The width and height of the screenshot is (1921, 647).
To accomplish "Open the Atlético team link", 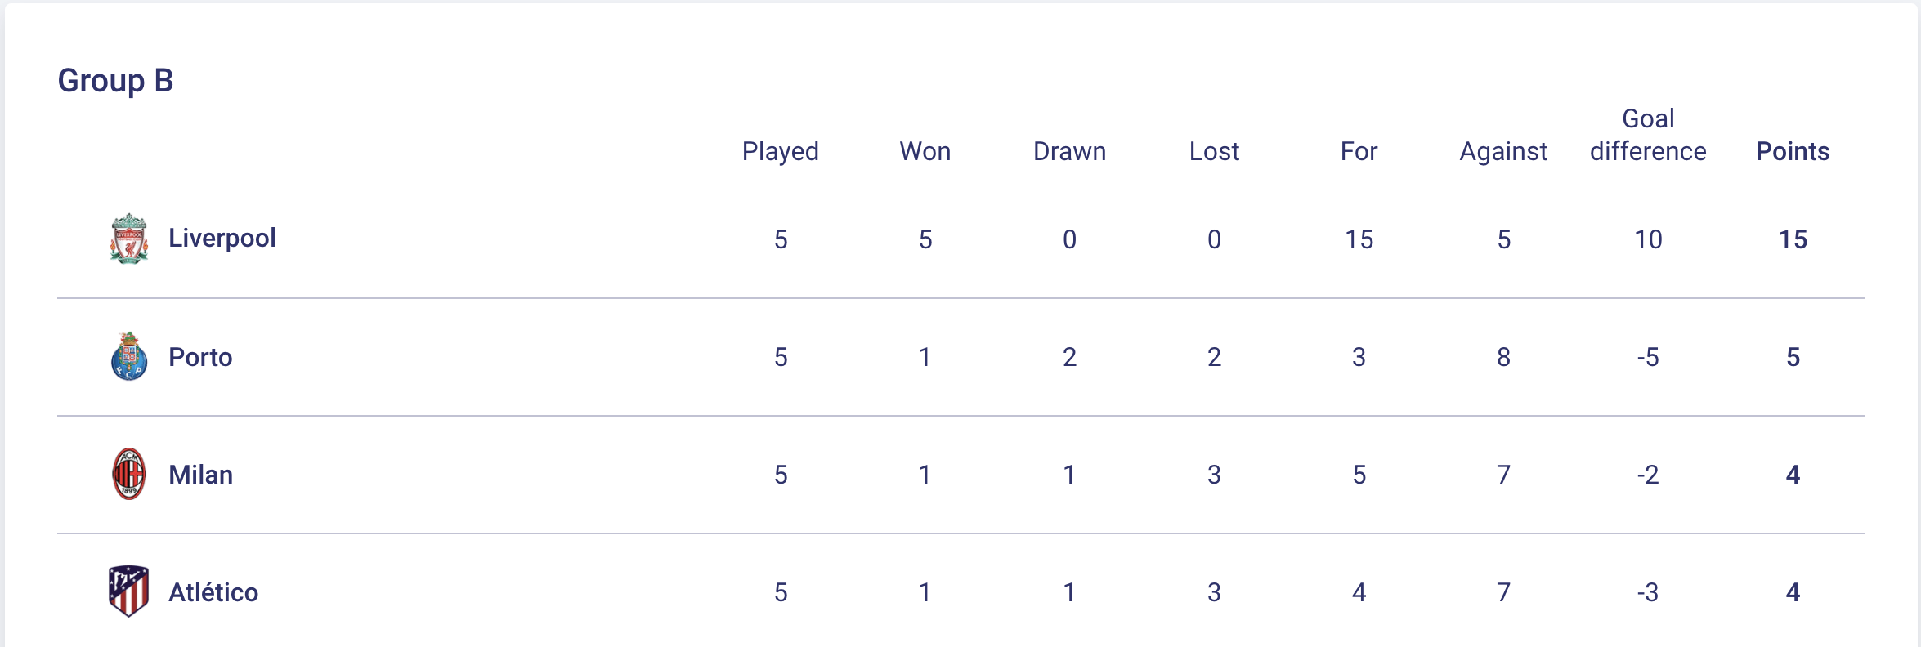I will [213, 592].
